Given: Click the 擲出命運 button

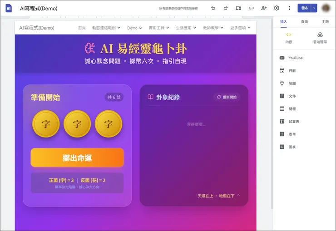Looking at the screenshot, I should point(77,157).
